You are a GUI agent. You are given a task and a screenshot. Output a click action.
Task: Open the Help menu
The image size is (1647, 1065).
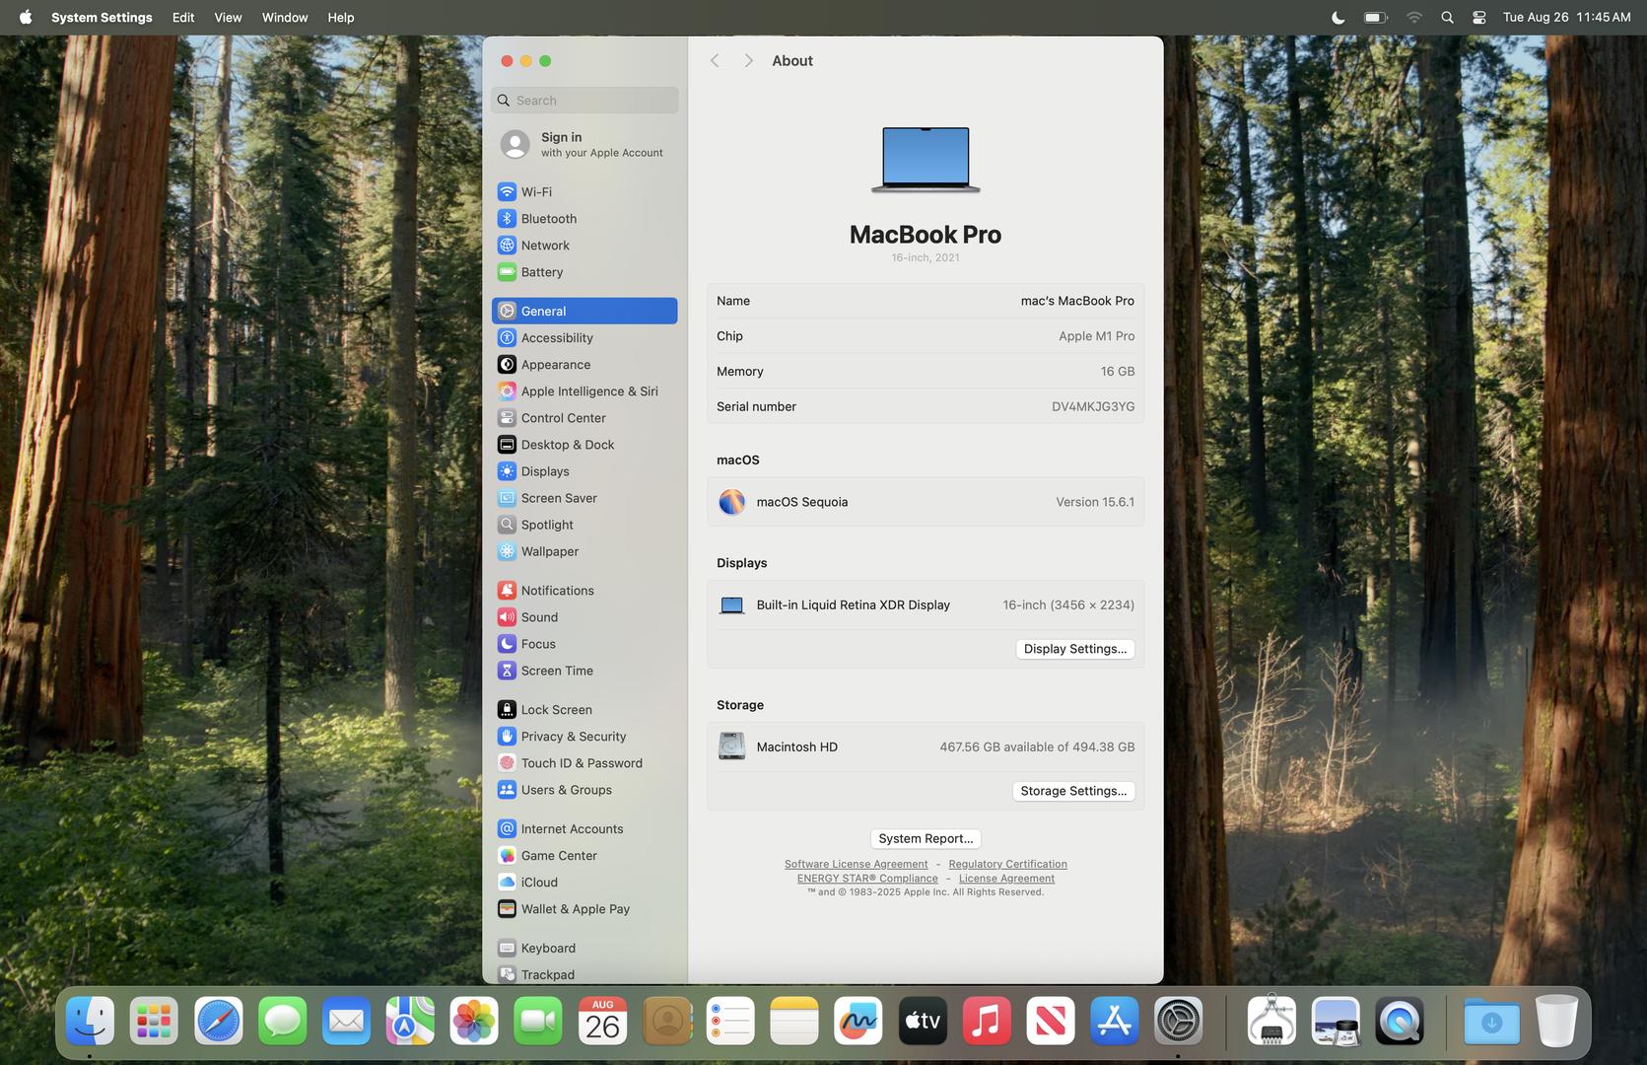341,17
